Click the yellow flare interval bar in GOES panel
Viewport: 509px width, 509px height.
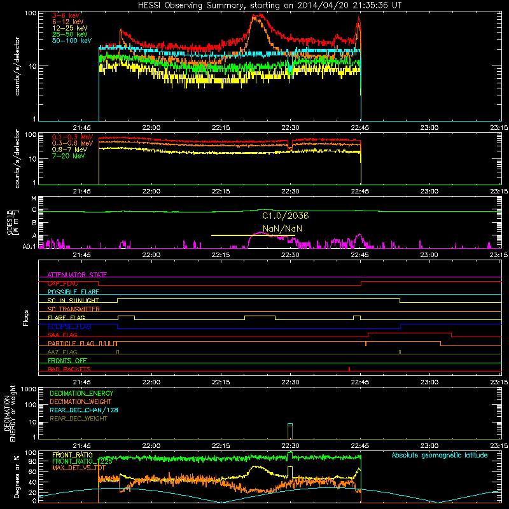(253, 235)
